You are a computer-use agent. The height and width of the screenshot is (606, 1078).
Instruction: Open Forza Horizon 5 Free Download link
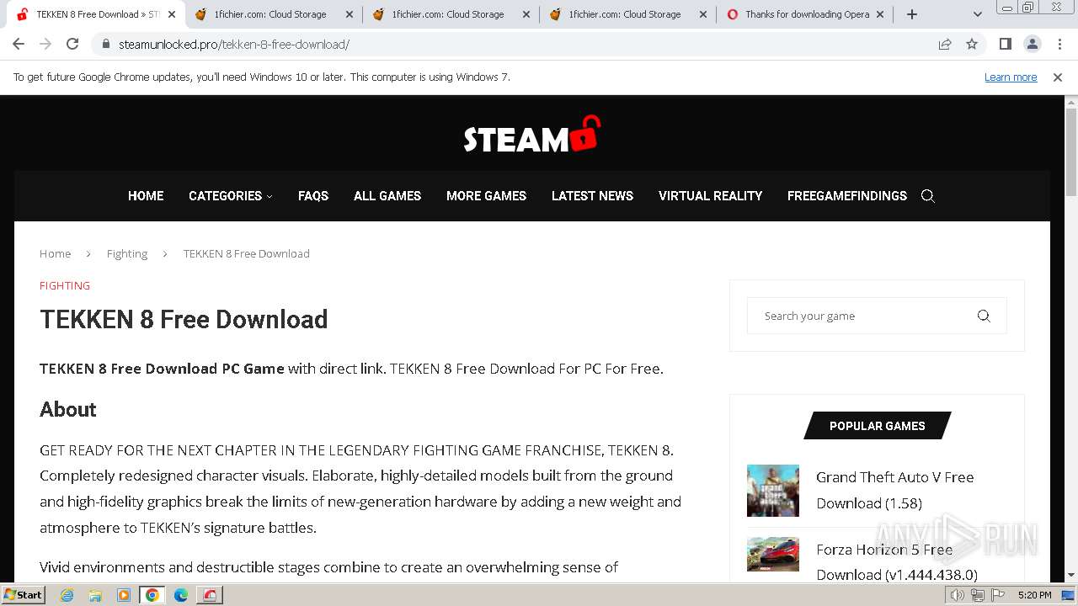pos(897,562)
